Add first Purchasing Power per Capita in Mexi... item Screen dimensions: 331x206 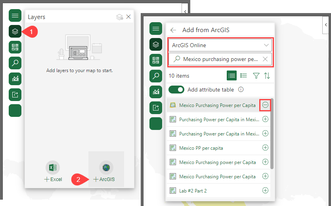click(265, 119)
